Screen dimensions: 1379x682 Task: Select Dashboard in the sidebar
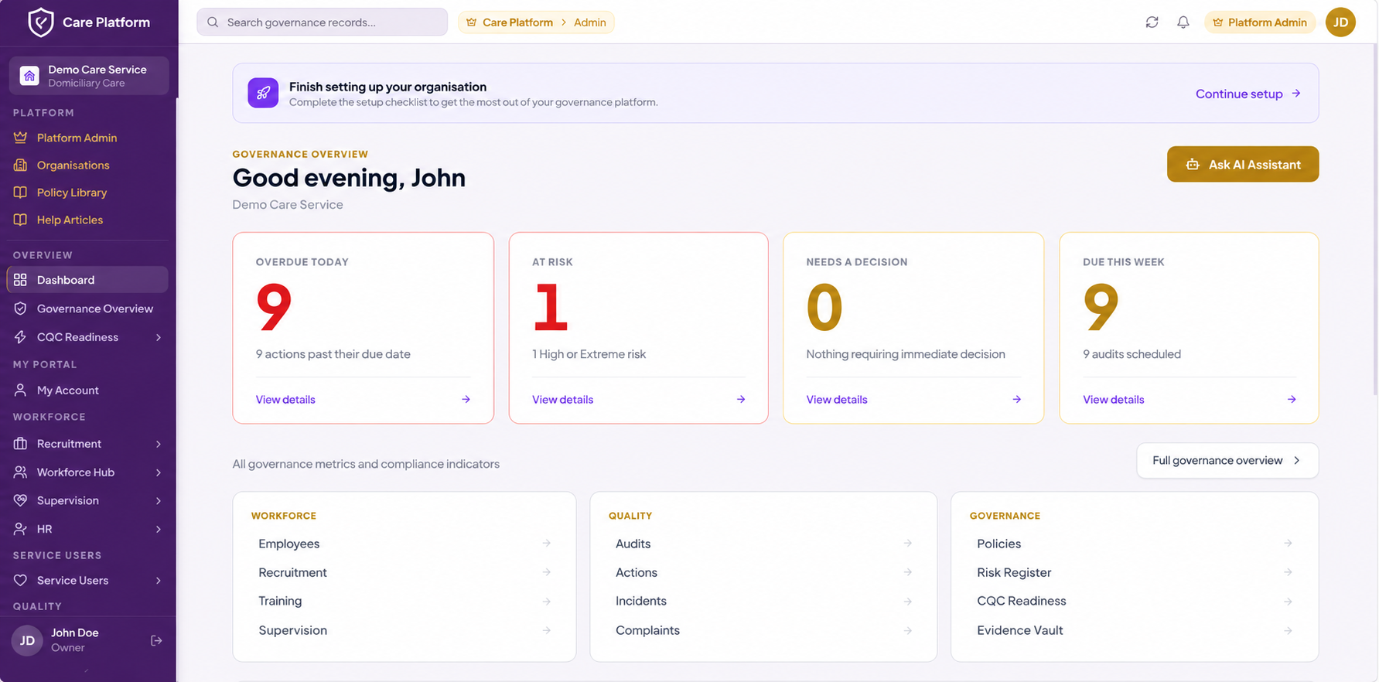pyautogui.click(x=87, y=280)
